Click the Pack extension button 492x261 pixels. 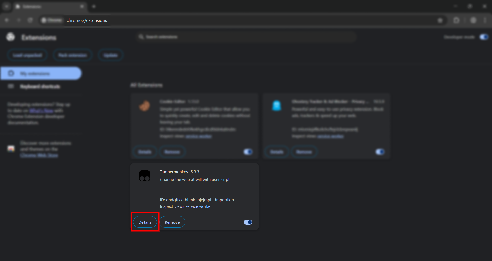(x=73, y=55)
